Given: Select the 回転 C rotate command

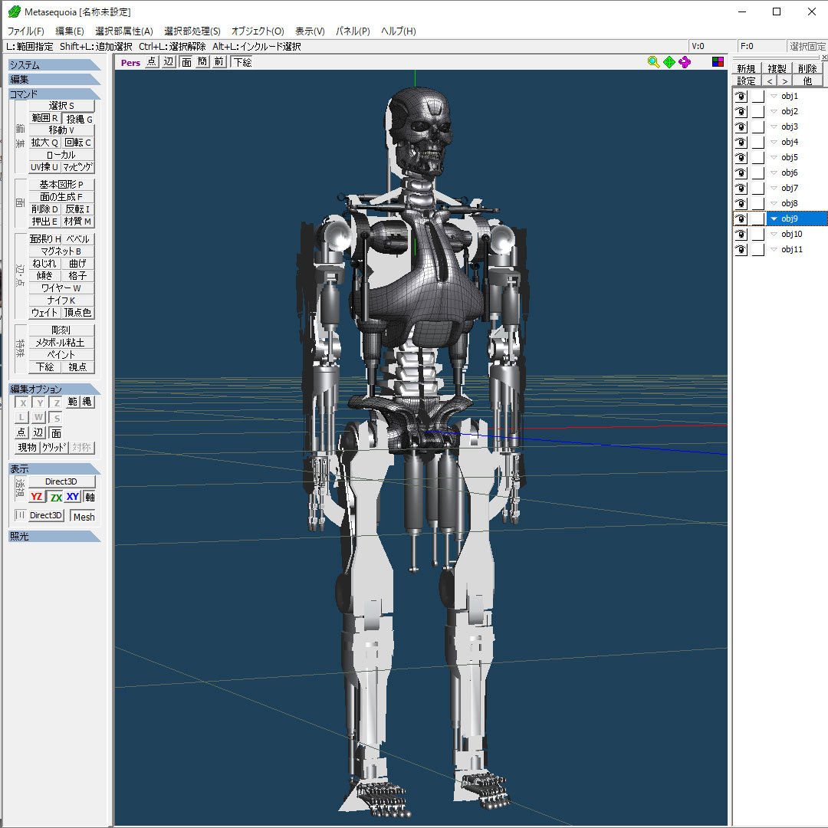Looking at the screenshot, I should 78,142.
